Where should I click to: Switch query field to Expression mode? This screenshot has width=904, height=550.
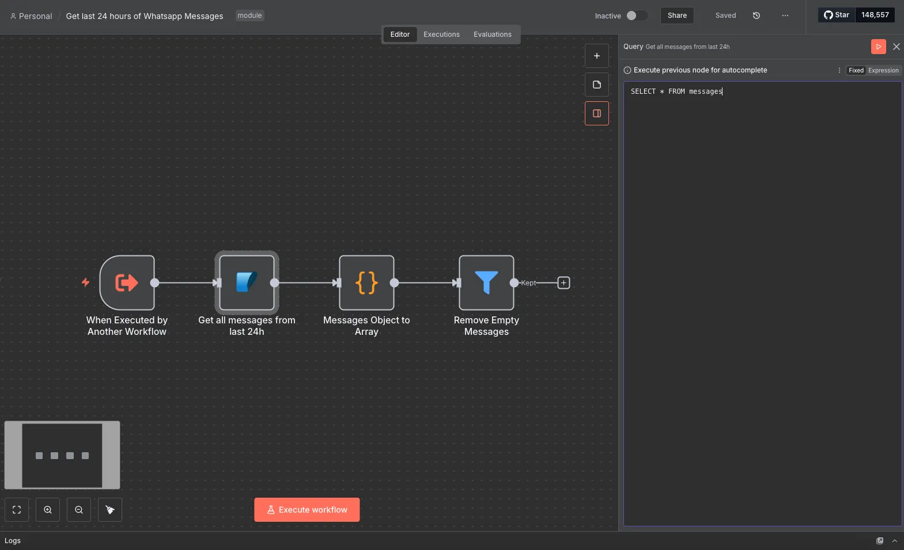[x=883, y=70]
